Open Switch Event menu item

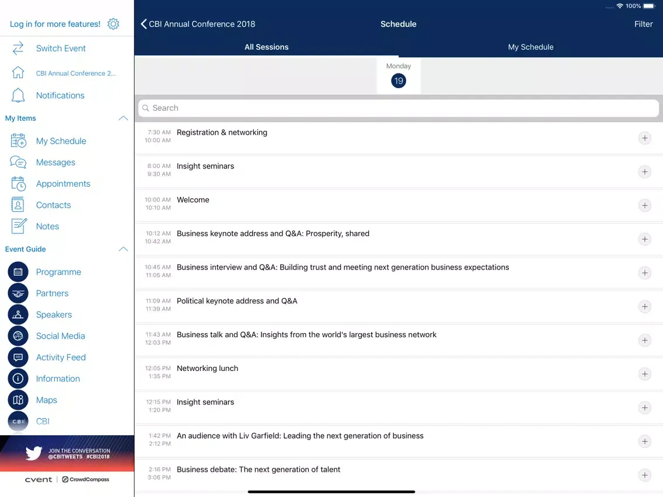[x=61, y=48]
